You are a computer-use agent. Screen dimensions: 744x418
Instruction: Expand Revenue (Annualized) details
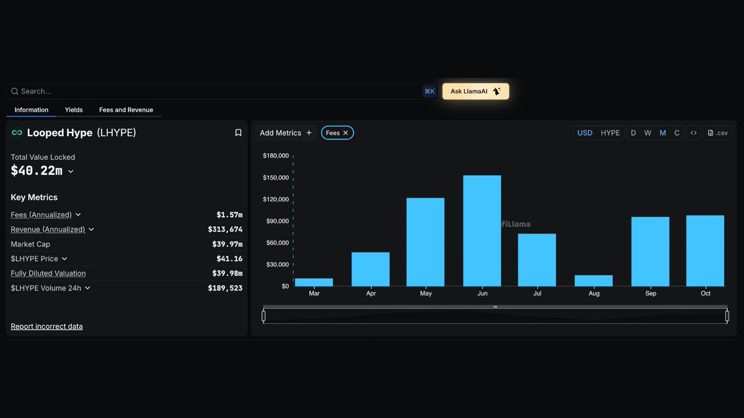[91, 229]
